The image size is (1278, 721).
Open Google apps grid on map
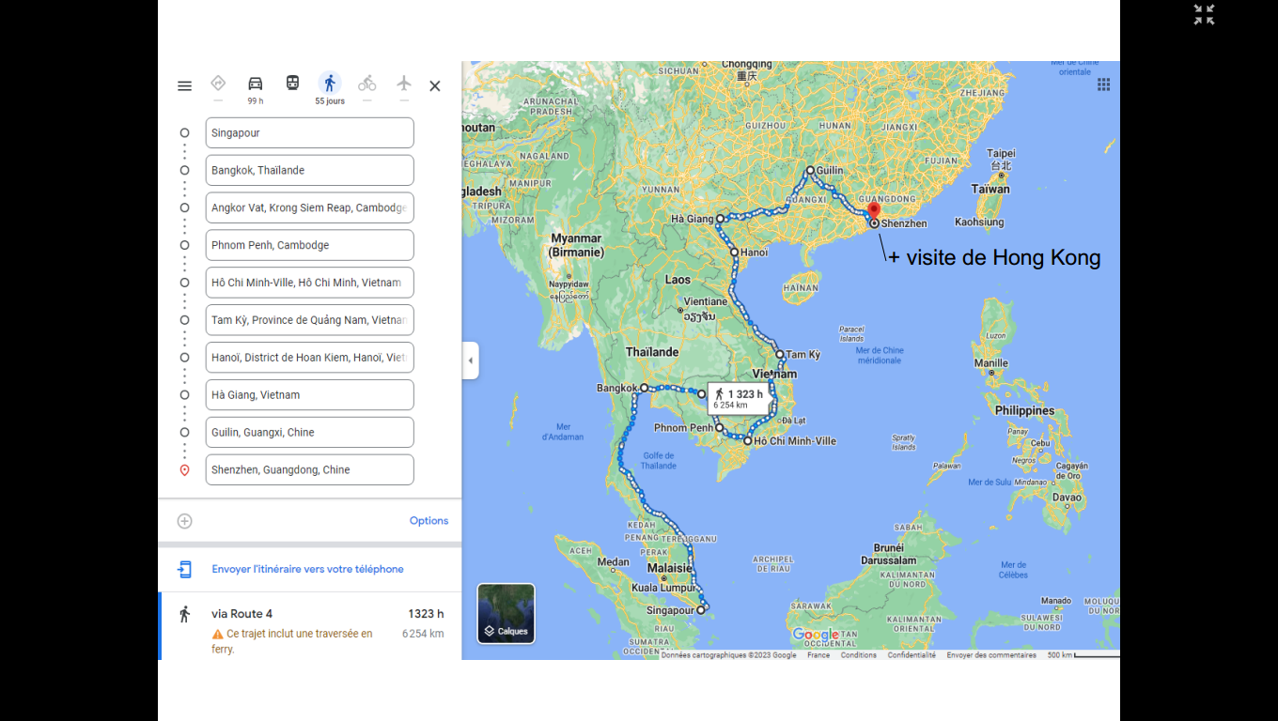click(x=1103, y=84)
